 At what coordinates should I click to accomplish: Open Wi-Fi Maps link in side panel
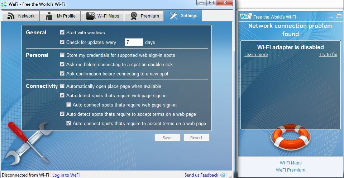(x=291, y=163)
